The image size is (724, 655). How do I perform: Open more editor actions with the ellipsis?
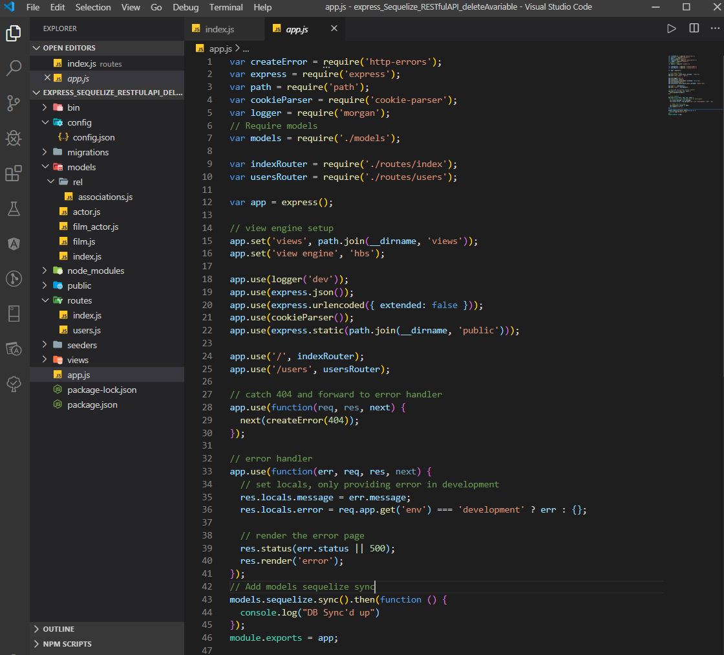coord(715,28)
